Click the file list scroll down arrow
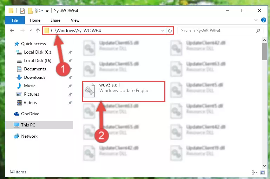 tap(264, 166)
